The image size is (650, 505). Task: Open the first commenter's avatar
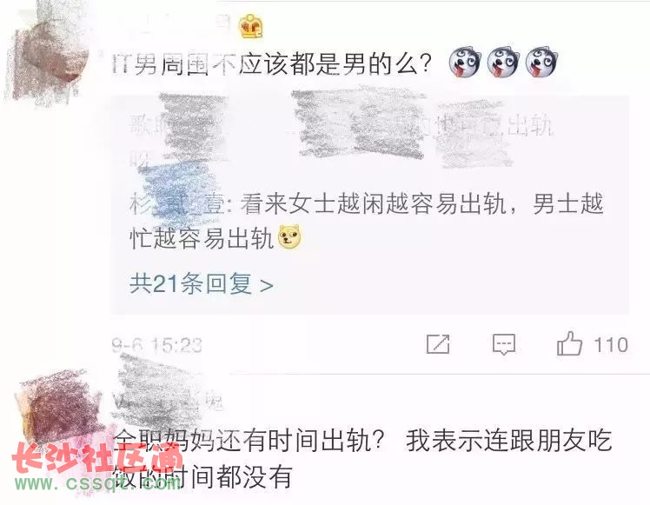[x=48, y=53]
